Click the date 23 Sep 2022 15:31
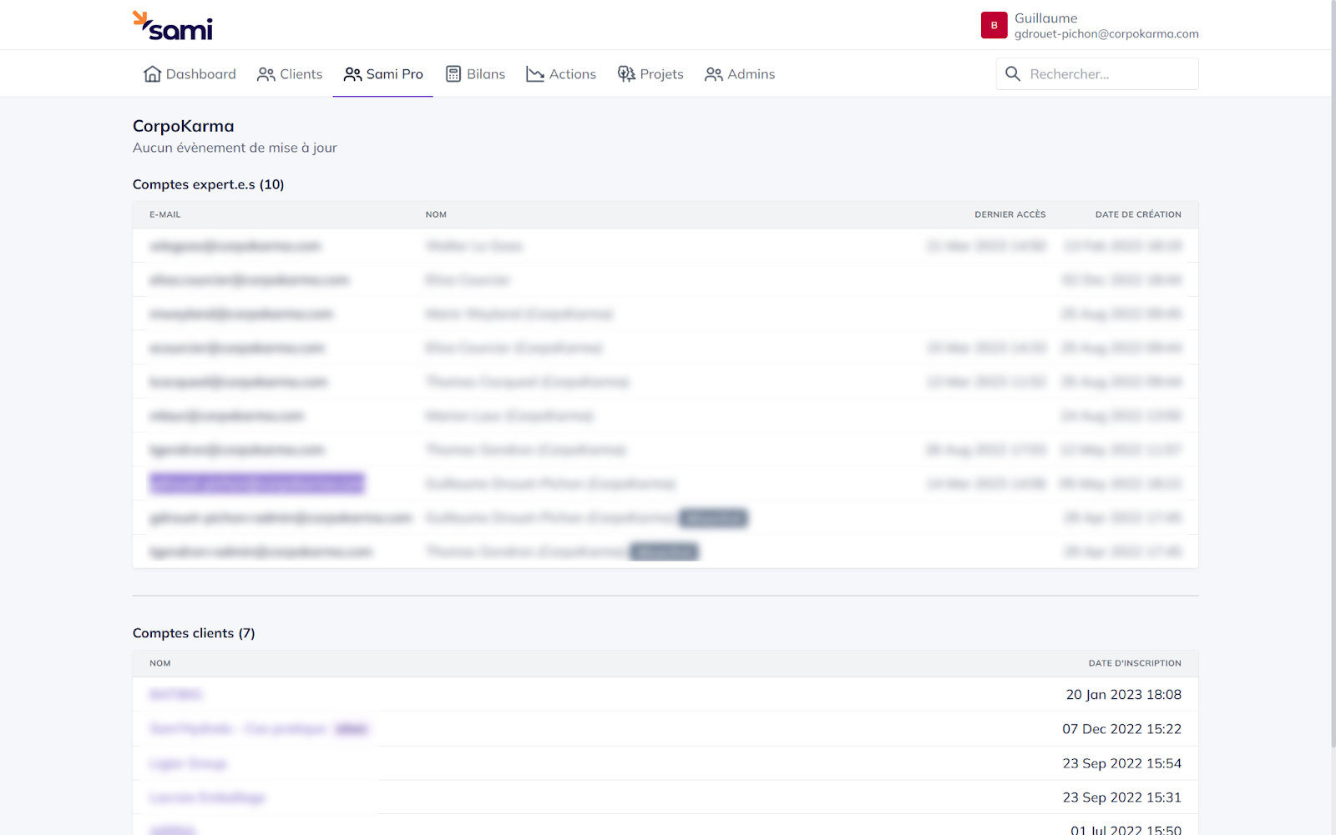 pos(1122,797)
